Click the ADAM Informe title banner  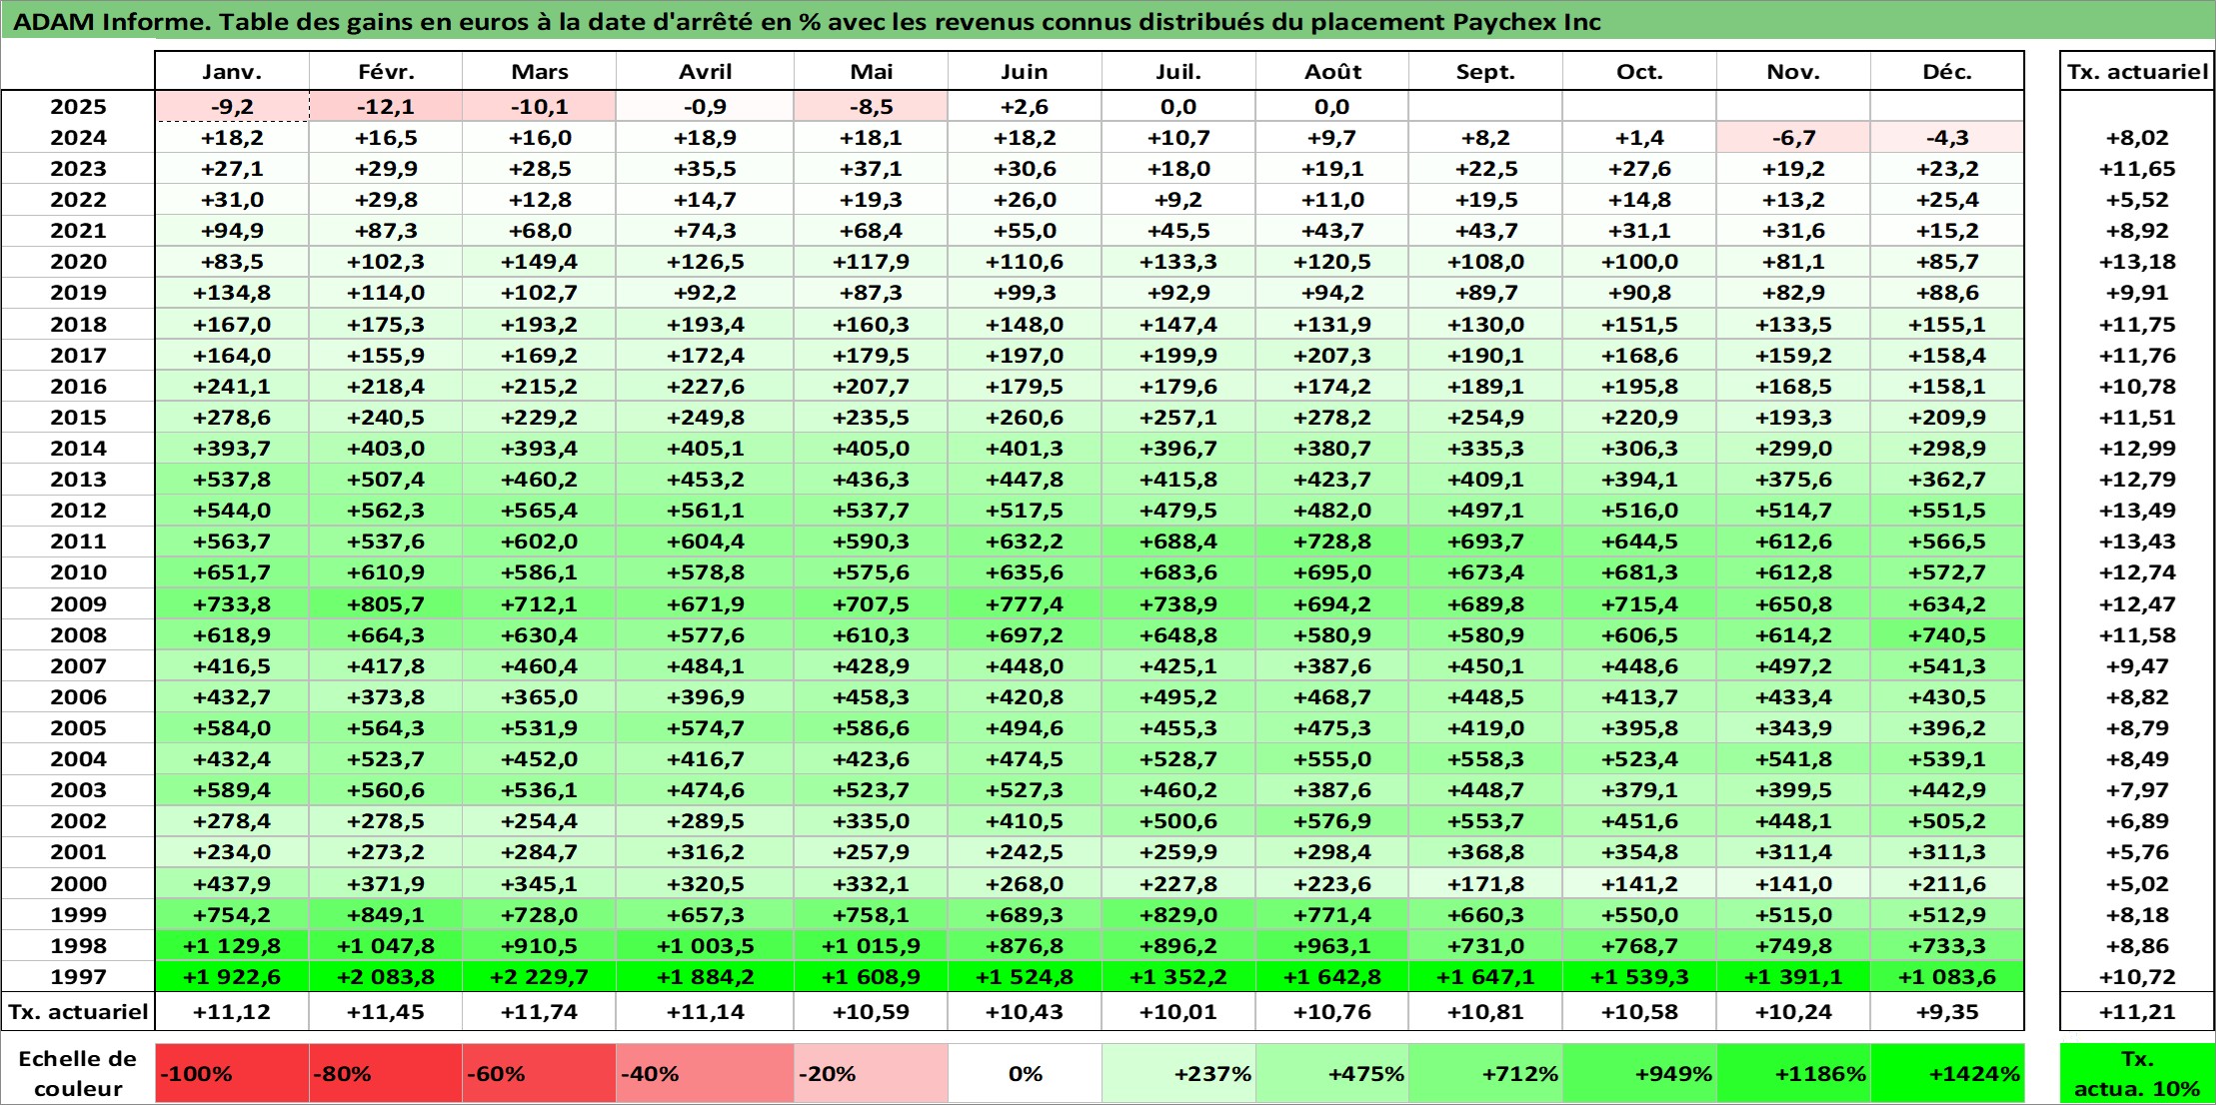pyautogui.click(x=1108, y=21)
